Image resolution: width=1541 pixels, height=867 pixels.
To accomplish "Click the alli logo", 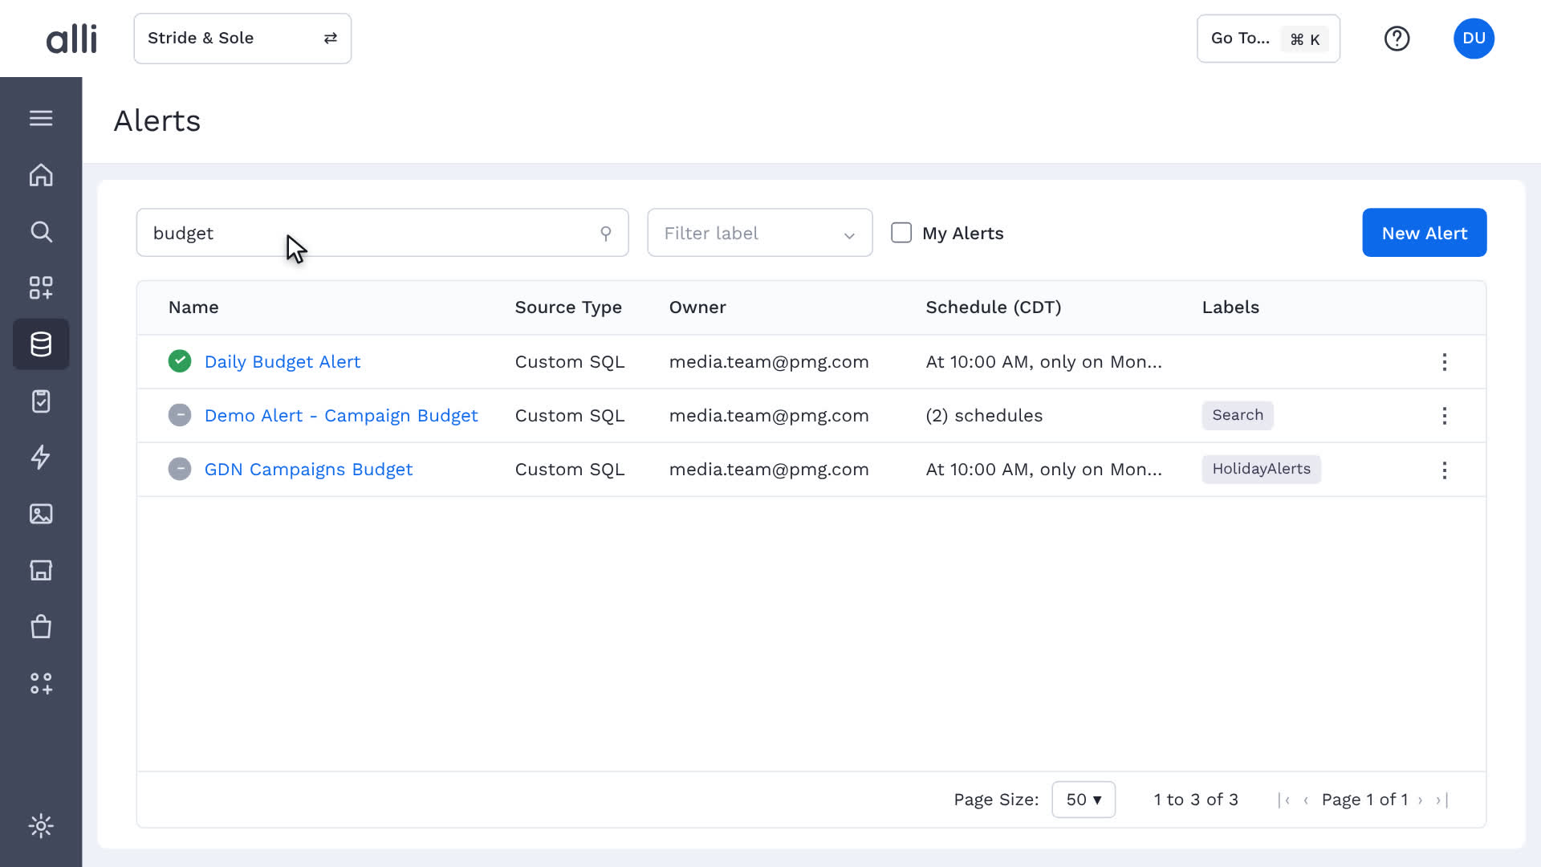I will click(x=71, y=39).
